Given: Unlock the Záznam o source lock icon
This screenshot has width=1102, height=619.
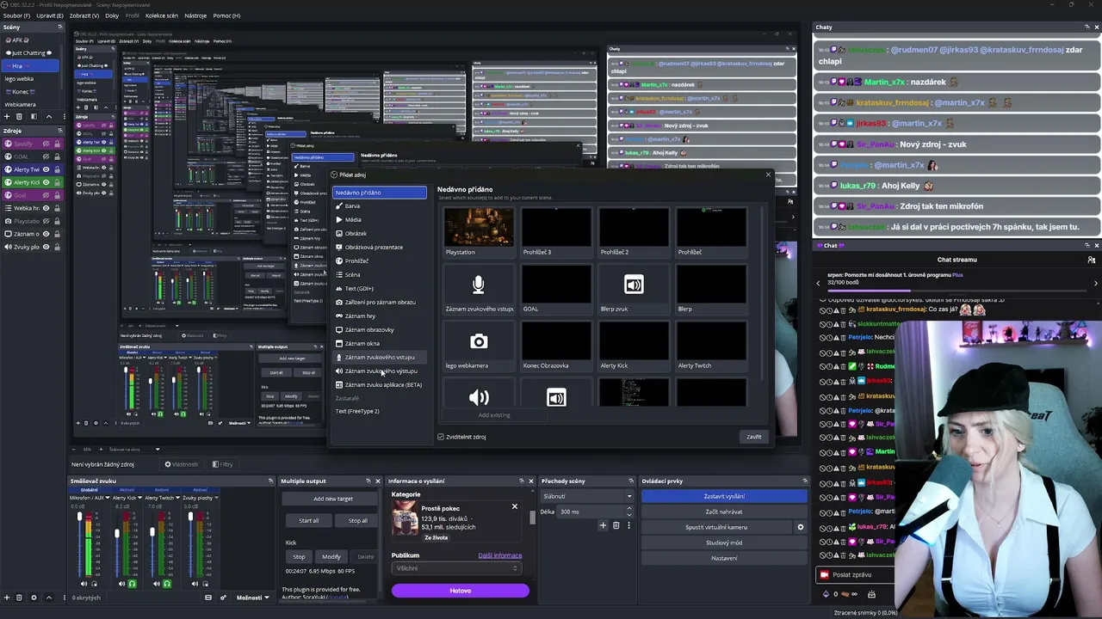Looking at the screenshot, I should 58,234.
